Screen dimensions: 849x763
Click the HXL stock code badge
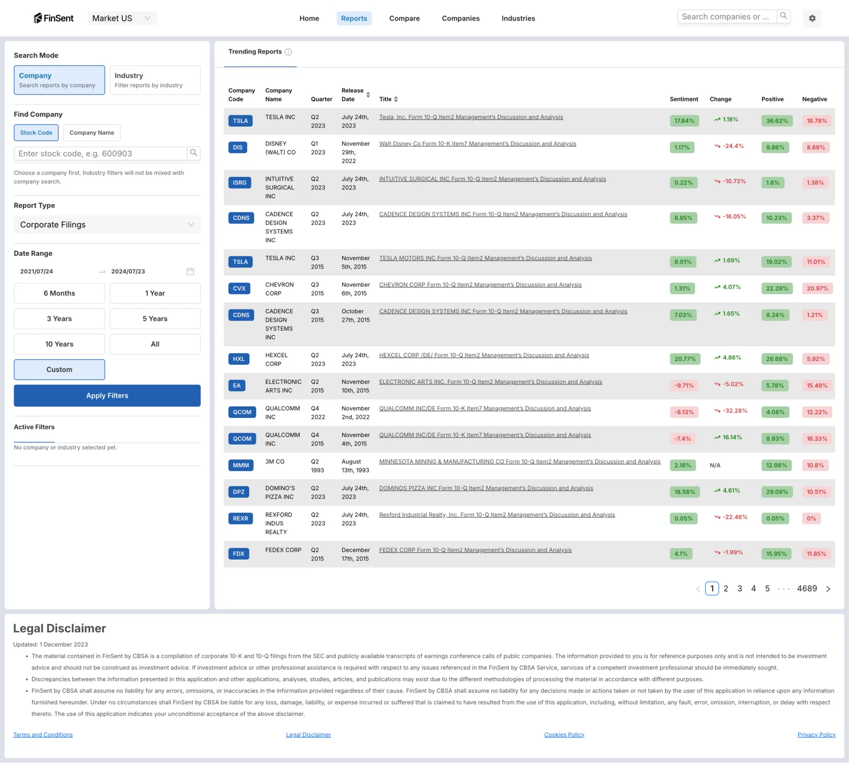[239, 359]
